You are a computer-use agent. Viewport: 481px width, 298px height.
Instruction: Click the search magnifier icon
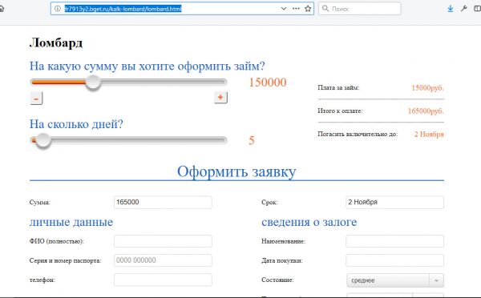coord(325,9)
